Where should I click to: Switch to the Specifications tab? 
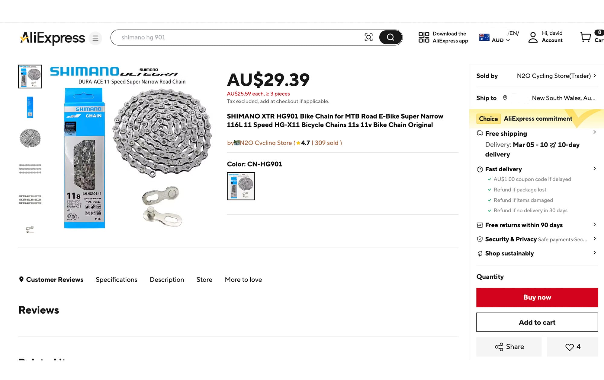pyautogui.click(x=116, y=280)
